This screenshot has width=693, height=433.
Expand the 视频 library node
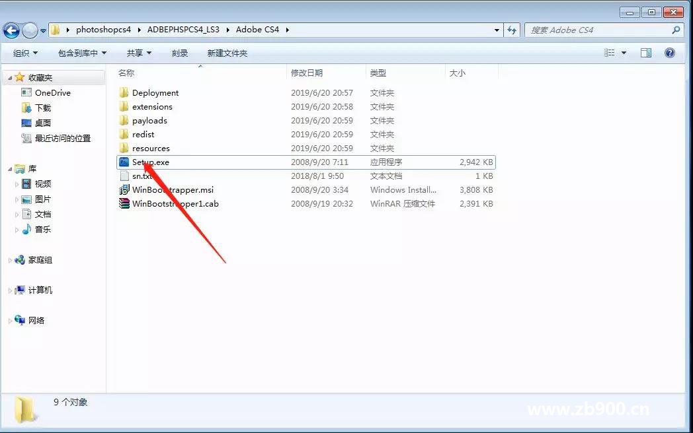pos(17,184)
